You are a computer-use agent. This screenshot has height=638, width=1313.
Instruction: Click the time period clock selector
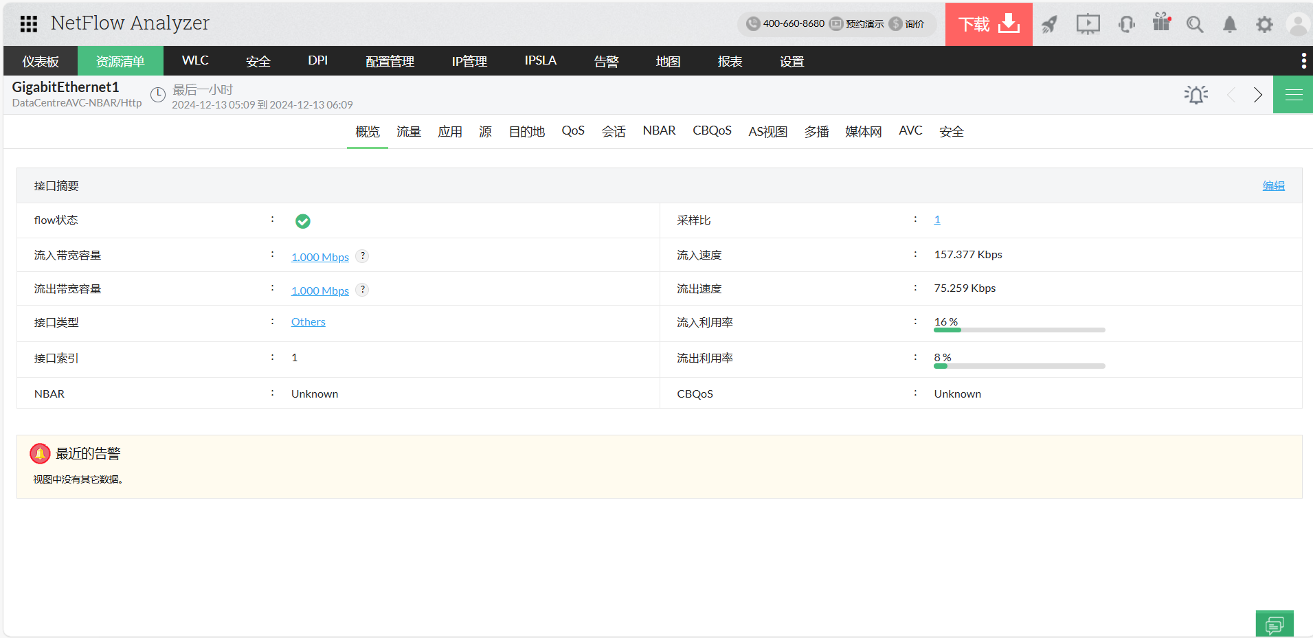point(158,95)
